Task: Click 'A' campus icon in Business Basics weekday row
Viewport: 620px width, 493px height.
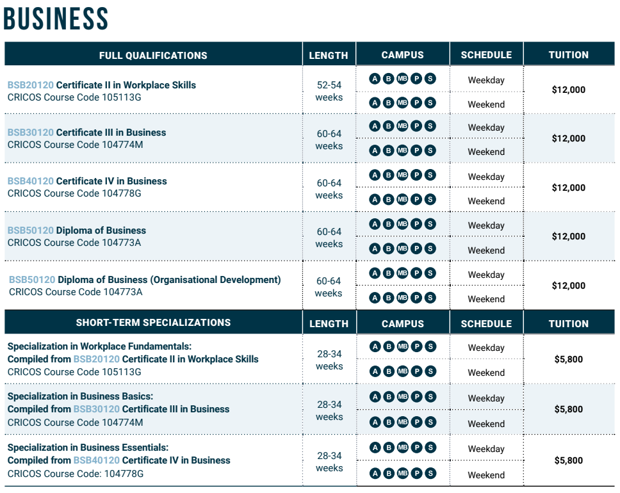Action: click(375, 396)
